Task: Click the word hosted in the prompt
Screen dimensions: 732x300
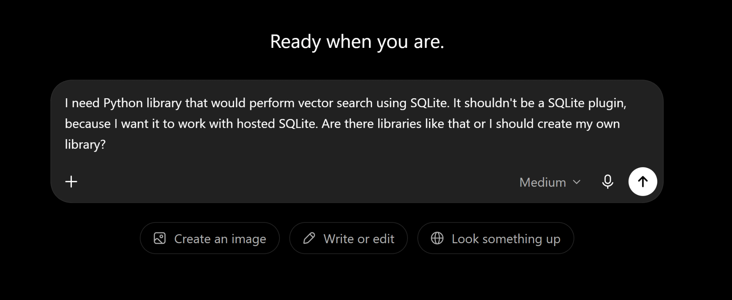Action: (256, 124)
